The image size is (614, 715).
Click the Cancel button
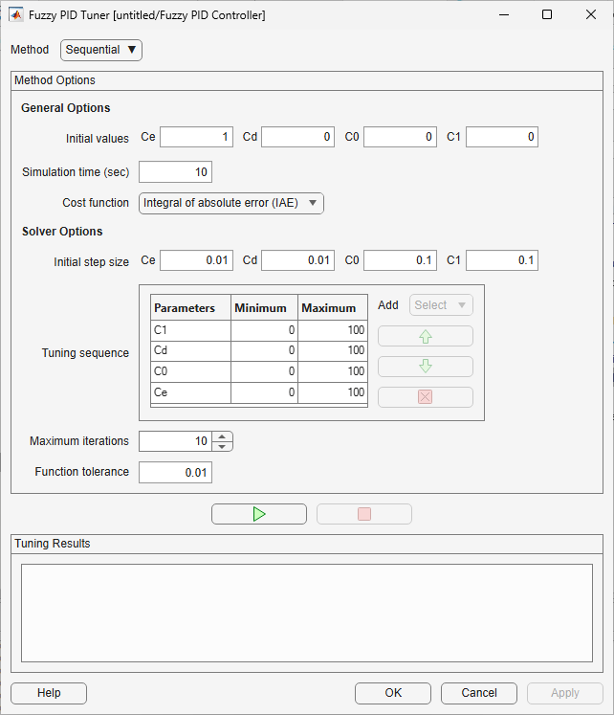479,693
